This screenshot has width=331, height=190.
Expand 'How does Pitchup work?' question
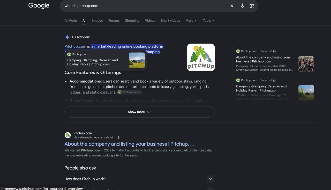click(140, 179)
